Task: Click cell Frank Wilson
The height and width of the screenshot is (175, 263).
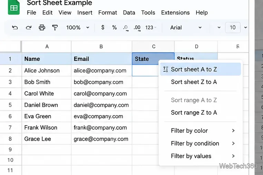Action: coord(47,128)
